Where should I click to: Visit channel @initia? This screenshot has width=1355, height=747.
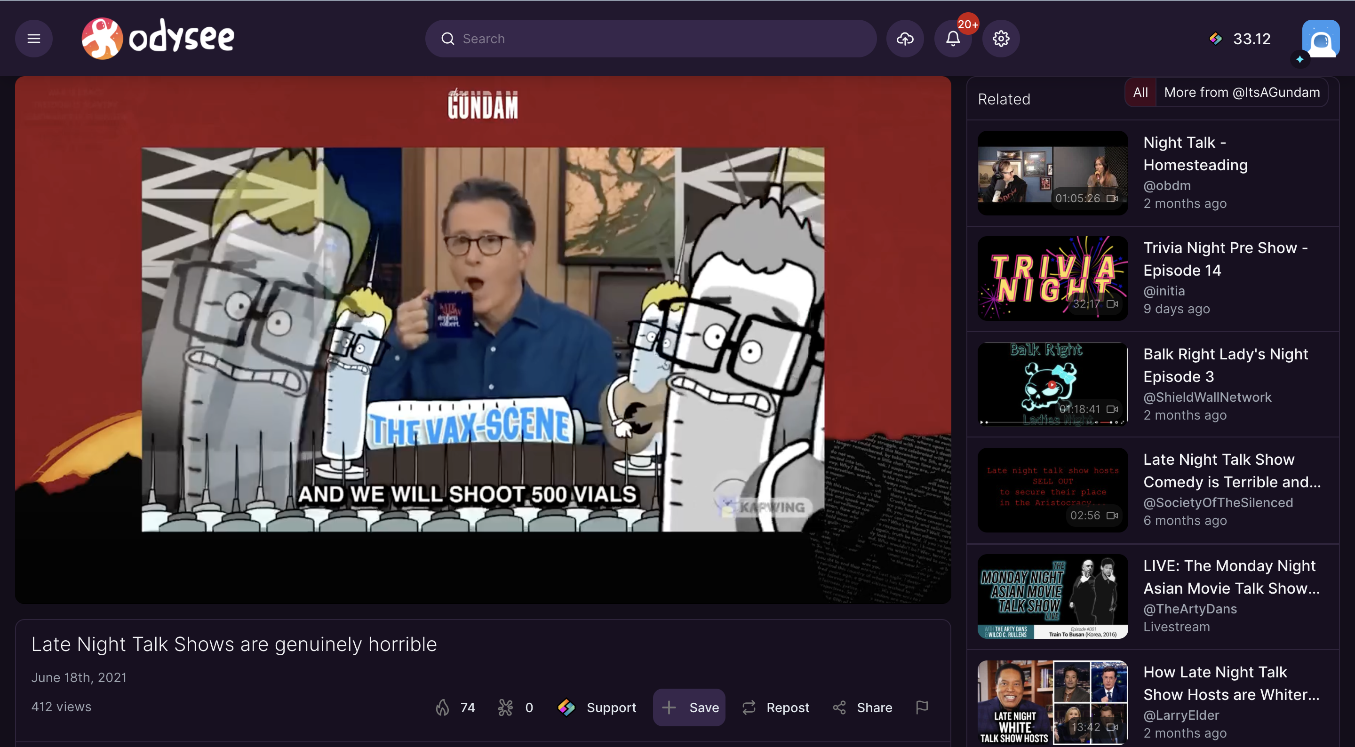(1164, 291)
